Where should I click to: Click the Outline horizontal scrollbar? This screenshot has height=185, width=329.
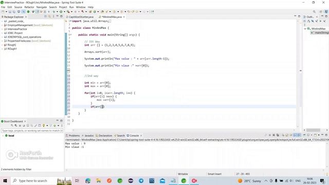click(313, 130)
